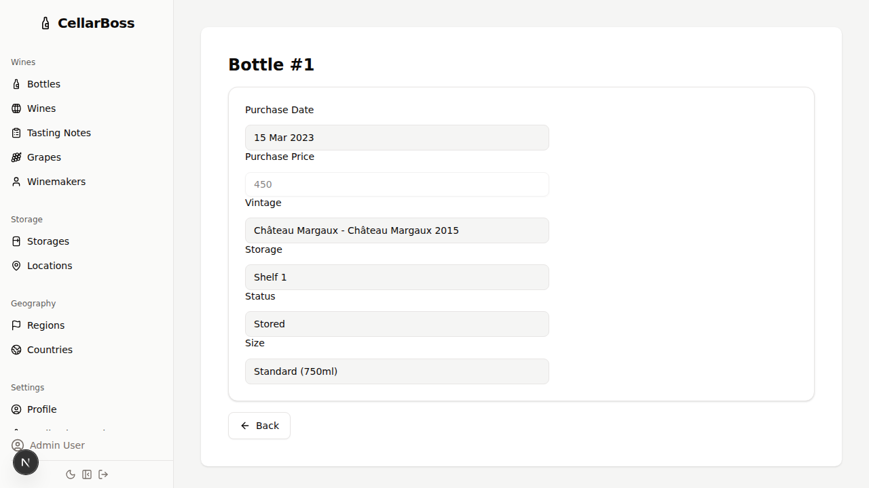This screenshot has width=869, height=488.
Task: Click the Bottles bottle icon in sidebar
Action: 16,84
